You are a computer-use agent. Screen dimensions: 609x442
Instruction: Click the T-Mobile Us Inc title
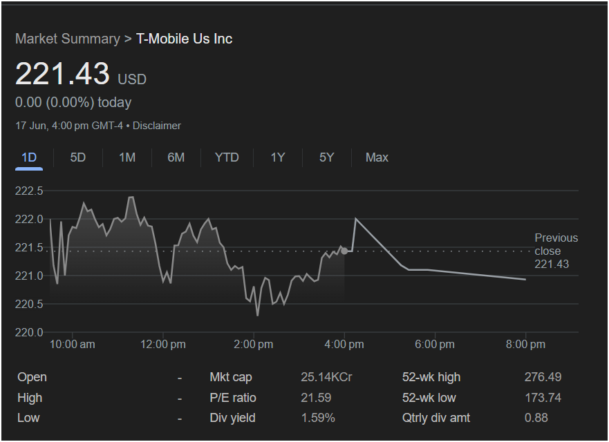(x=184, y=39)
